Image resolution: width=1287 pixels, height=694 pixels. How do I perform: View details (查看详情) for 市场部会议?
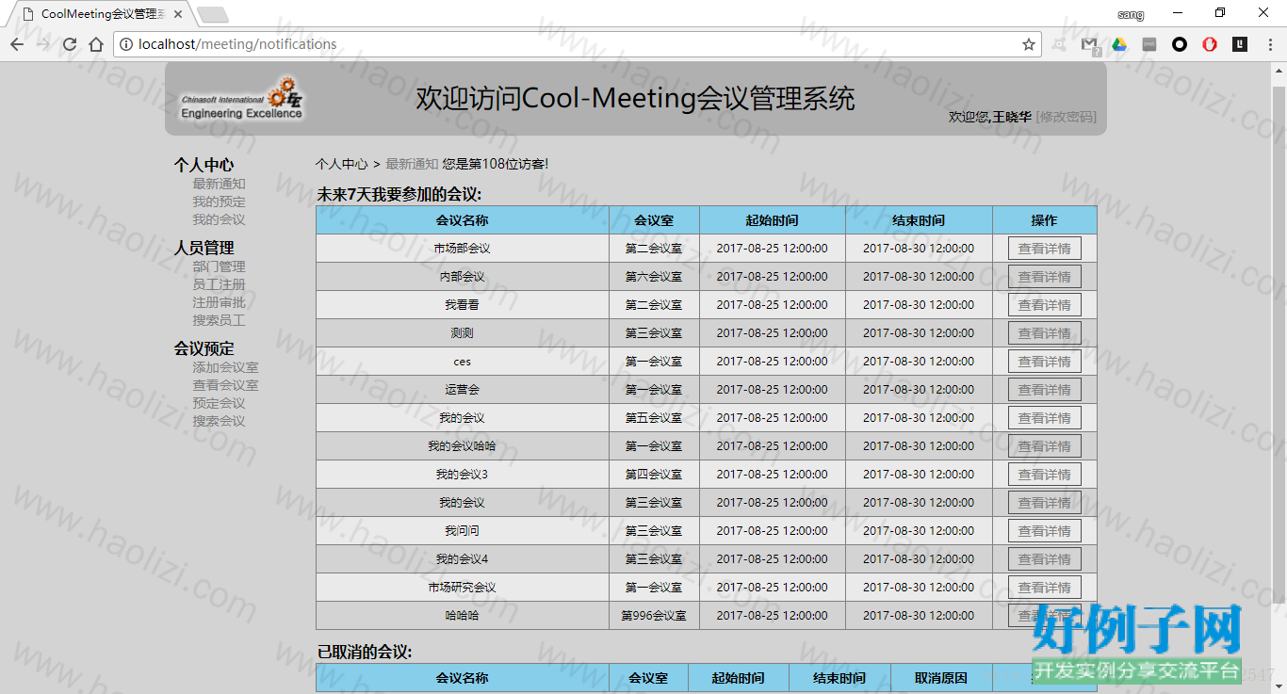click(1044, 249)
